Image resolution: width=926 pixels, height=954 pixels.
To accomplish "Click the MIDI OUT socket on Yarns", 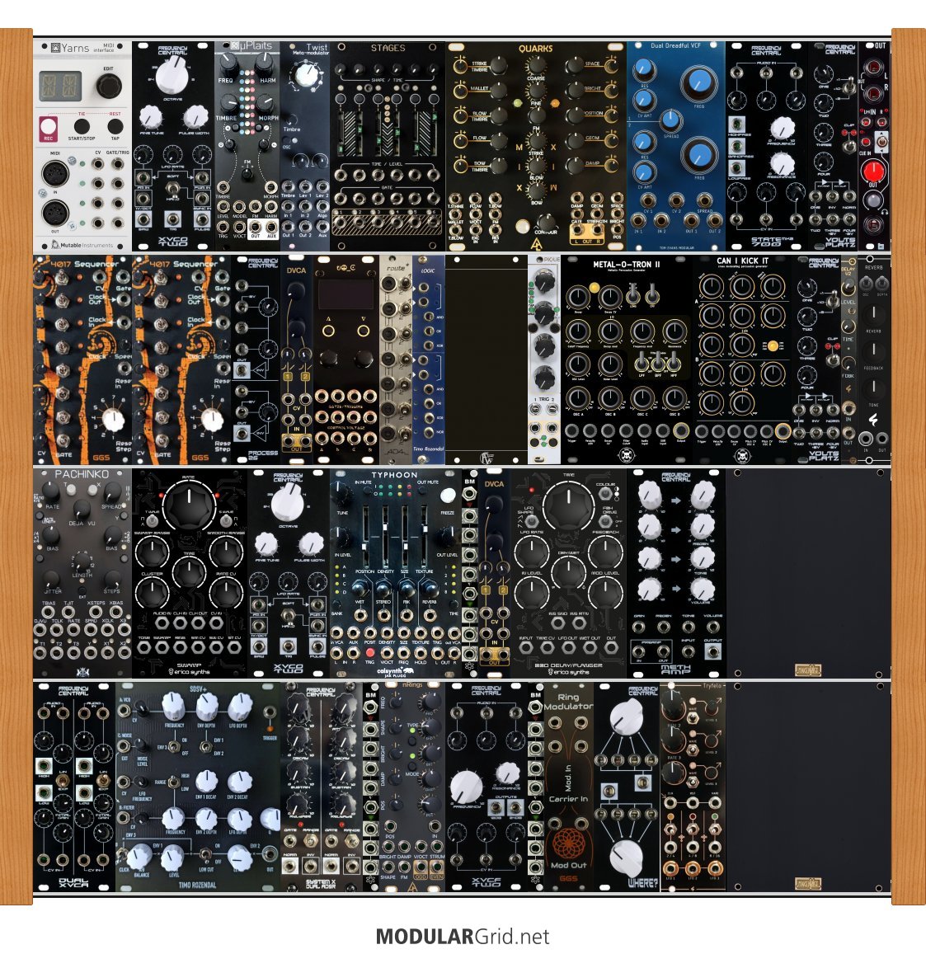I will coord(55,214).
